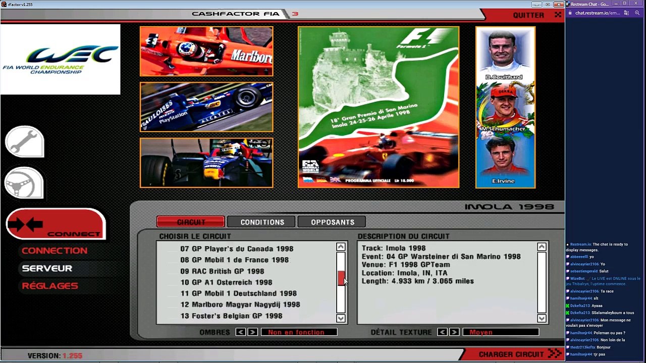This screenshot has width=646, height=363.
Task: Click VERSION 1.255 text in status bar
Action: [x=55, y=355]
